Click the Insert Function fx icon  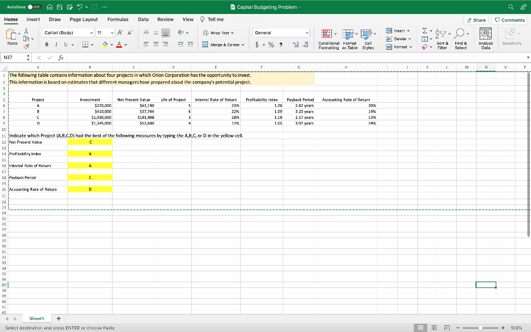tap(61, 58)
